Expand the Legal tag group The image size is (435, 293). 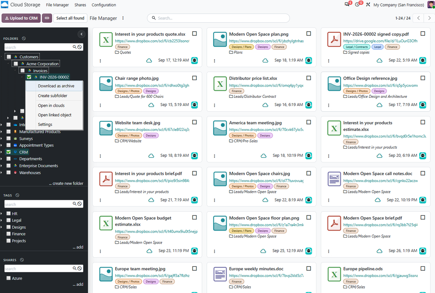(x=2, y=220)
